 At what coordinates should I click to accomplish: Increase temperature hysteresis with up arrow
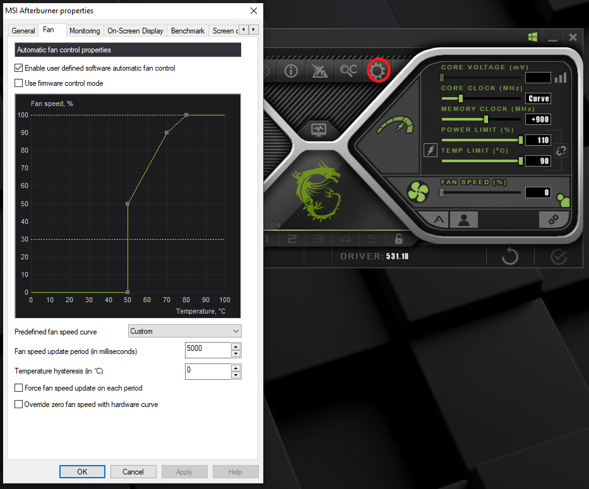point(236,368)
